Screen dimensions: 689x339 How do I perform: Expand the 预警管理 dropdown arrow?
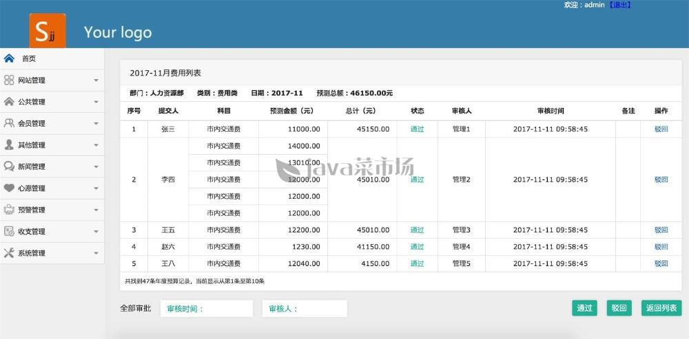click(x=96, y=210)
